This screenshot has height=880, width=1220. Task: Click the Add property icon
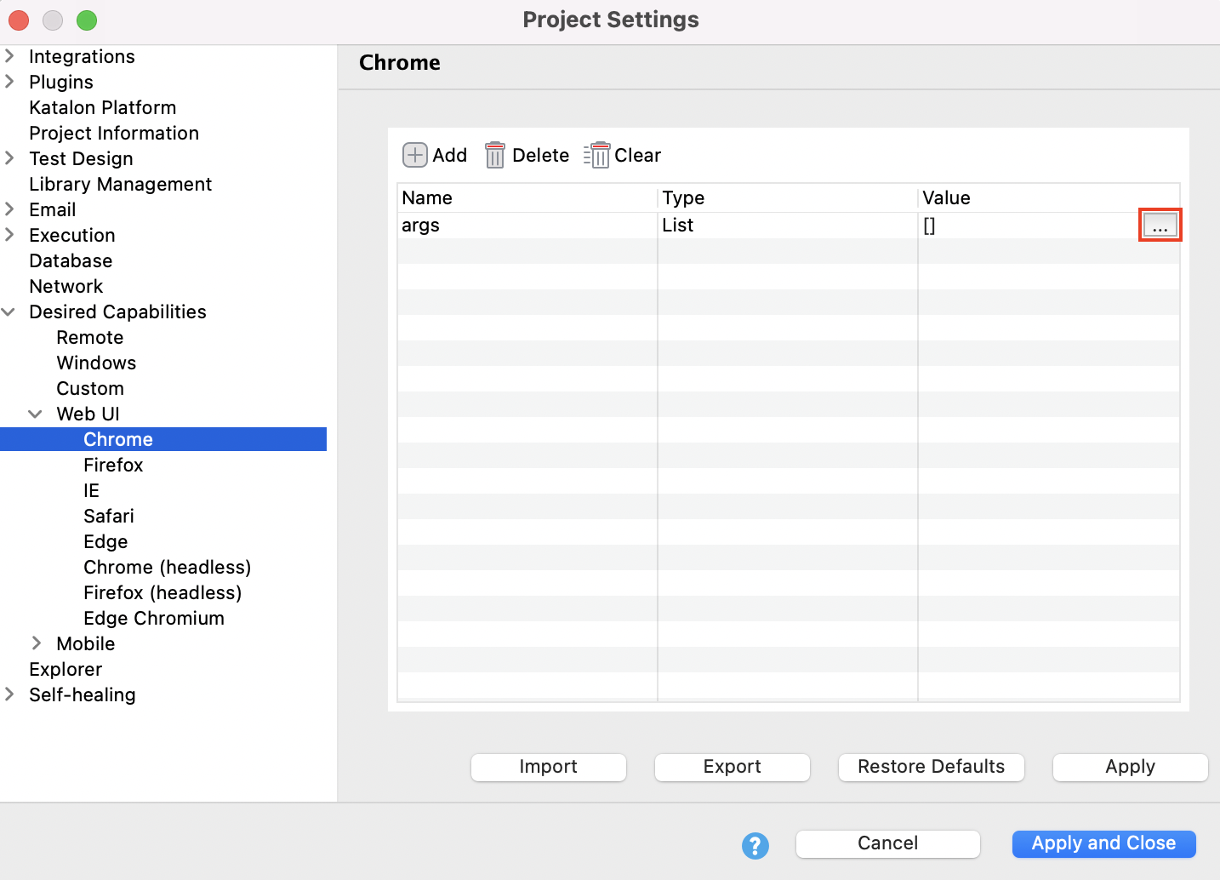[414, 155]
